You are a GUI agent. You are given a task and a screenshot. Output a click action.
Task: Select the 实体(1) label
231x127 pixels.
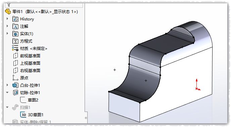coord(27,34)
